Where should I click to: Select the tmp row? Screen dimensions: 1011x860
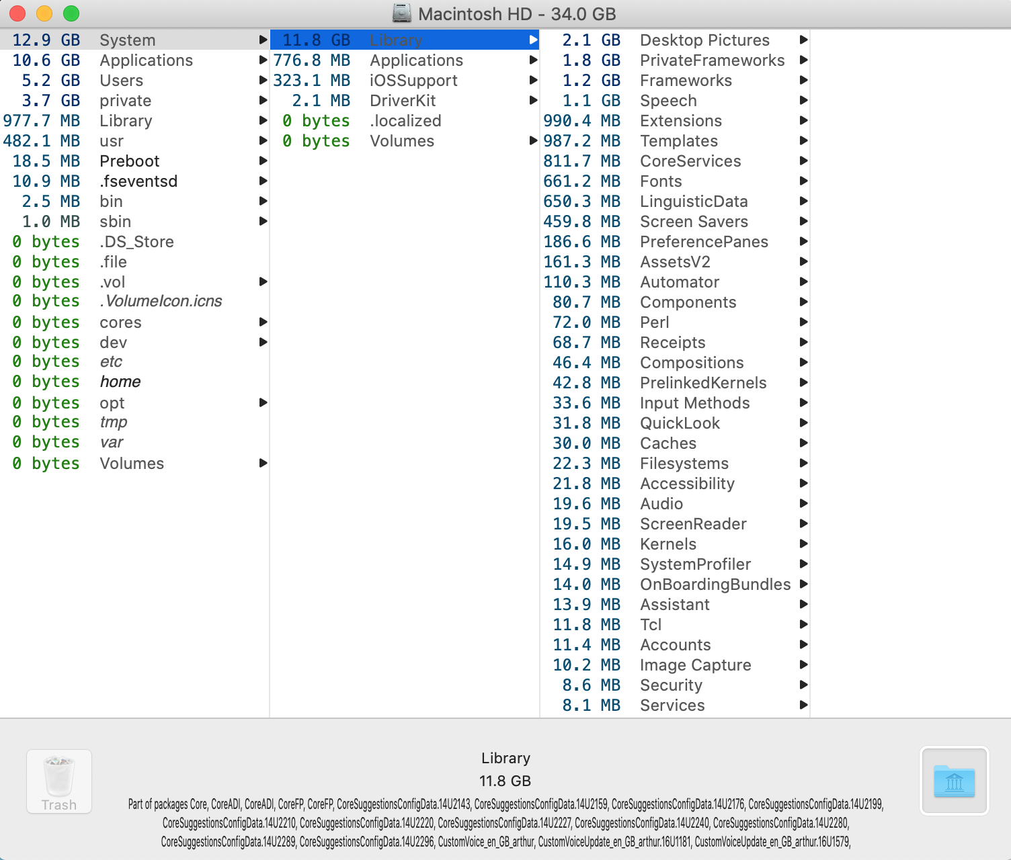134,422
